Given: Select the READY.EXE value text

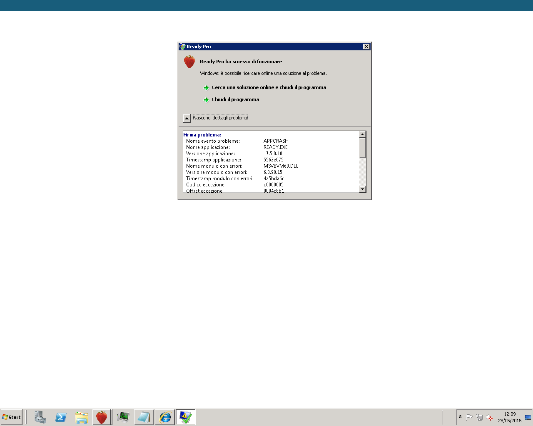Looking at the screenshot, I should coord(276,147).
